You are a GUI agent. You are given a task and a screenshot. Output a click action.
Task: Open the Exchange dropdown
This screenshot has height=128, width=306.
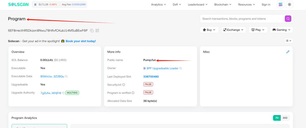point(234,30)
